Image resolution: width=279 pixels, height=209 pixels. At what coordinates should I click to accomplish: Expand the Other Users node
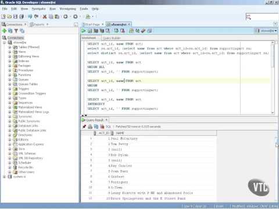point(10,172)
